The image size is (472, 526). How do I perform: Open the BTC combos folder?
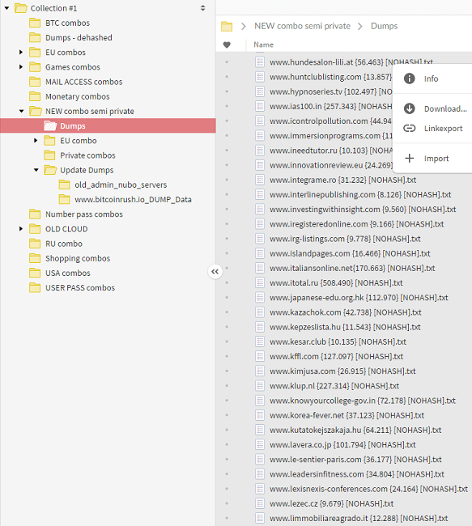(x=67, y=23)
